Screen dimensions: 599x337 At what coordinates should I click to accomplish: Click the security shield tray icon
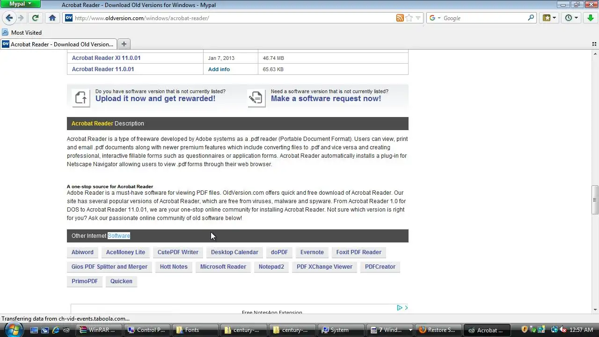tap(525, 330)
